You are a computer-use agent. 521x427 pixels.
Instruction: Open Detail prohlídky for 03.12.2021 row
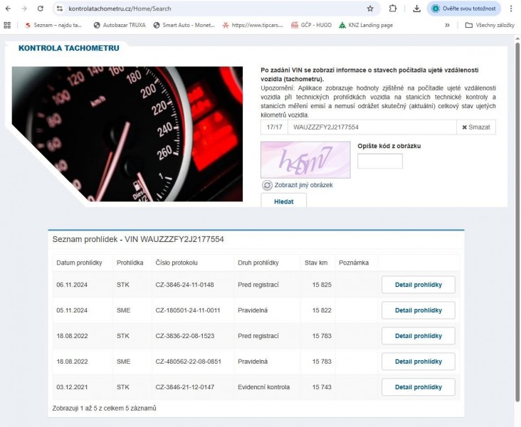click(418, 387)
